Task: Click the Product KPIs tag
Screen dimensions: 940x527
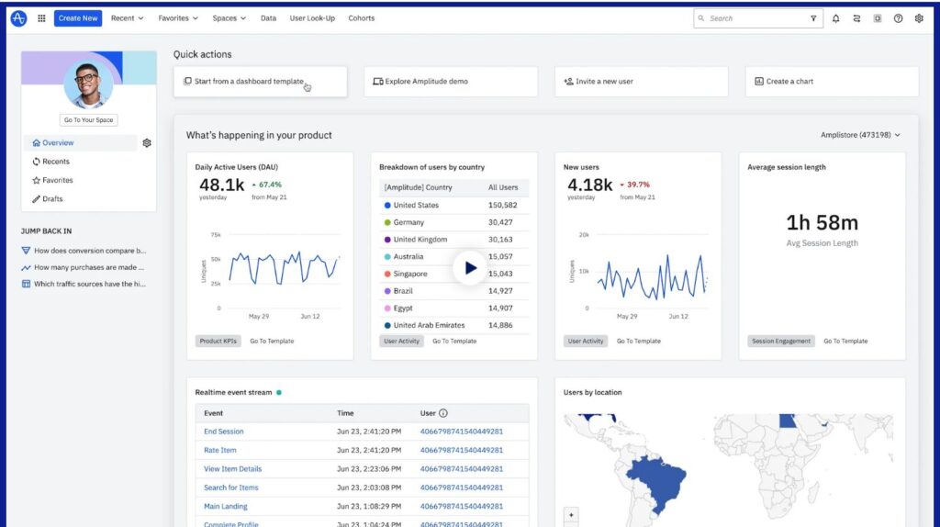Action: pyautogui.click(x=218, y=342)
